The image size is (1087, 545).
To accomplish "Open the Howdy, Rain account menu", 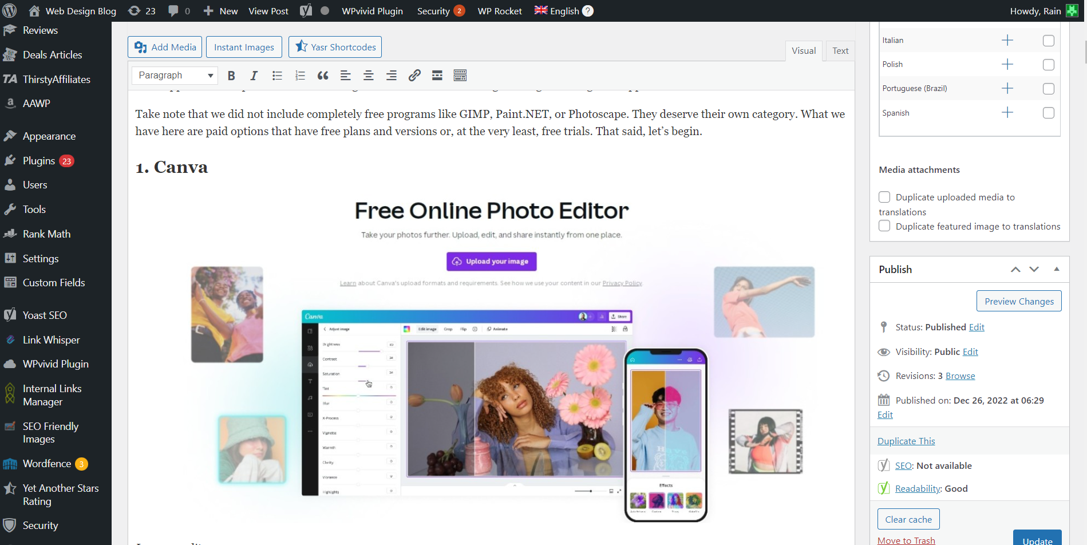I will point(1043,11).
